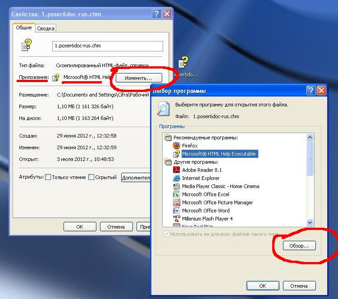Screen dimensions: 338x299
Task: Select Internet Explorer entry
Action: (201, 178)
